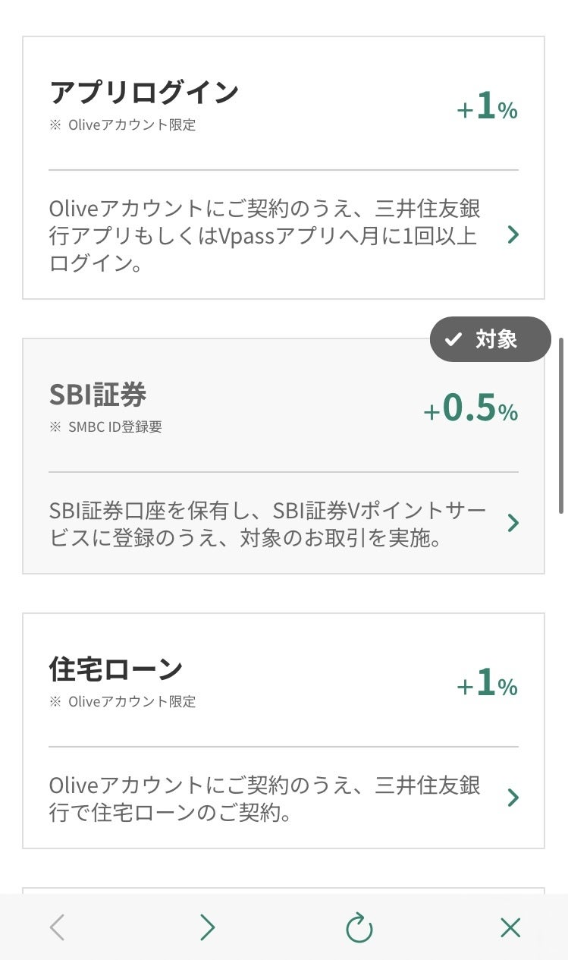Tap the SBI証券Vポイントサービス description text
The height and width of the screenshot is (960, 568).
pyautogui.click(x=267, y=524)
